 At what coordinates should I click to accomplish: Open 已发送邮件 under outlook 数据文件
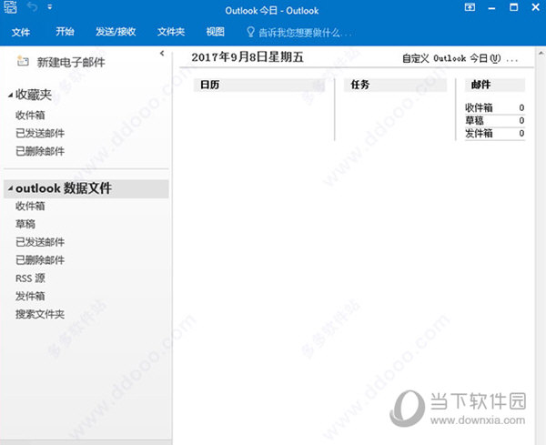(40, 242)
